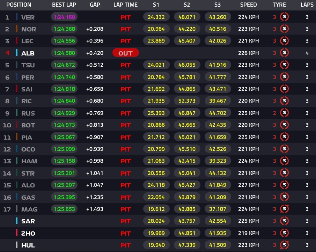Click the soft tyre icon for RUS
The image size is (316, 252).
click(284, 113)
